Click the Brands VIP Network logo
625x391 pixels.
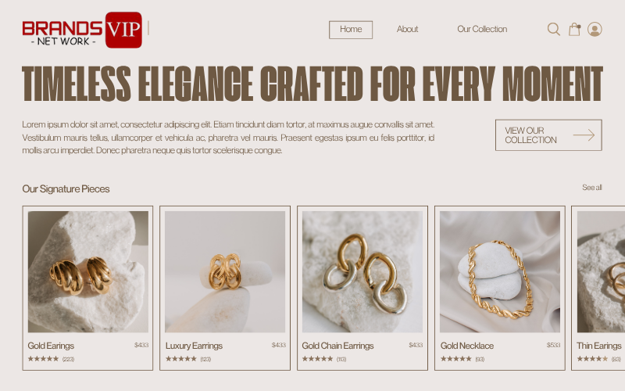point(82,30)
